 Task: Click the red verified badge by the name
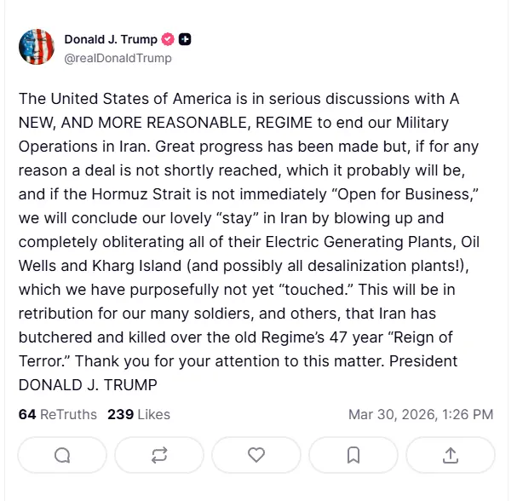169,39
